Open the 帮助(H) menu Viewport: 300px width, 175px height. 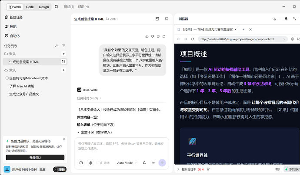pyautogui.click(x=83, y=6)
